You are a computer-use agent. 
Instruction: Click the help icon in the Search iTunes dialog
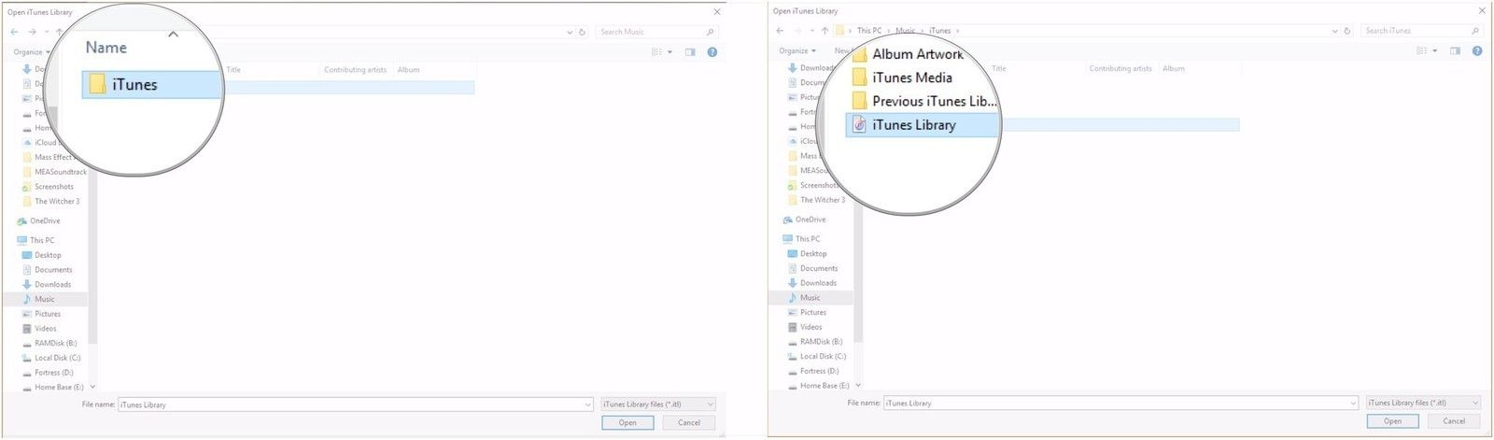(x=1477, y=51)
